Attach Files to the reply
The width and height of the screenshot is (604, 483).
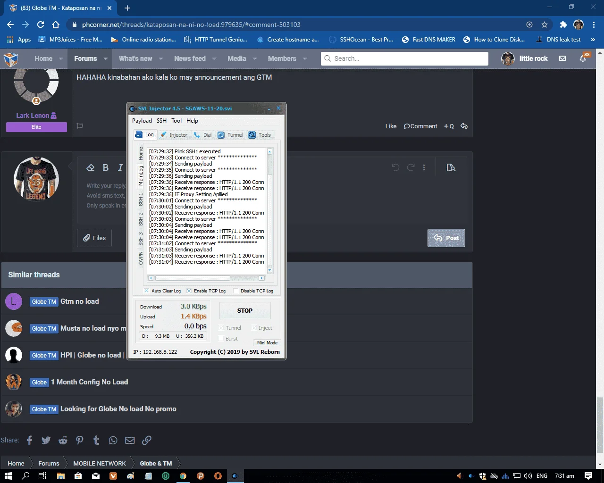click(x=94, y=238)
